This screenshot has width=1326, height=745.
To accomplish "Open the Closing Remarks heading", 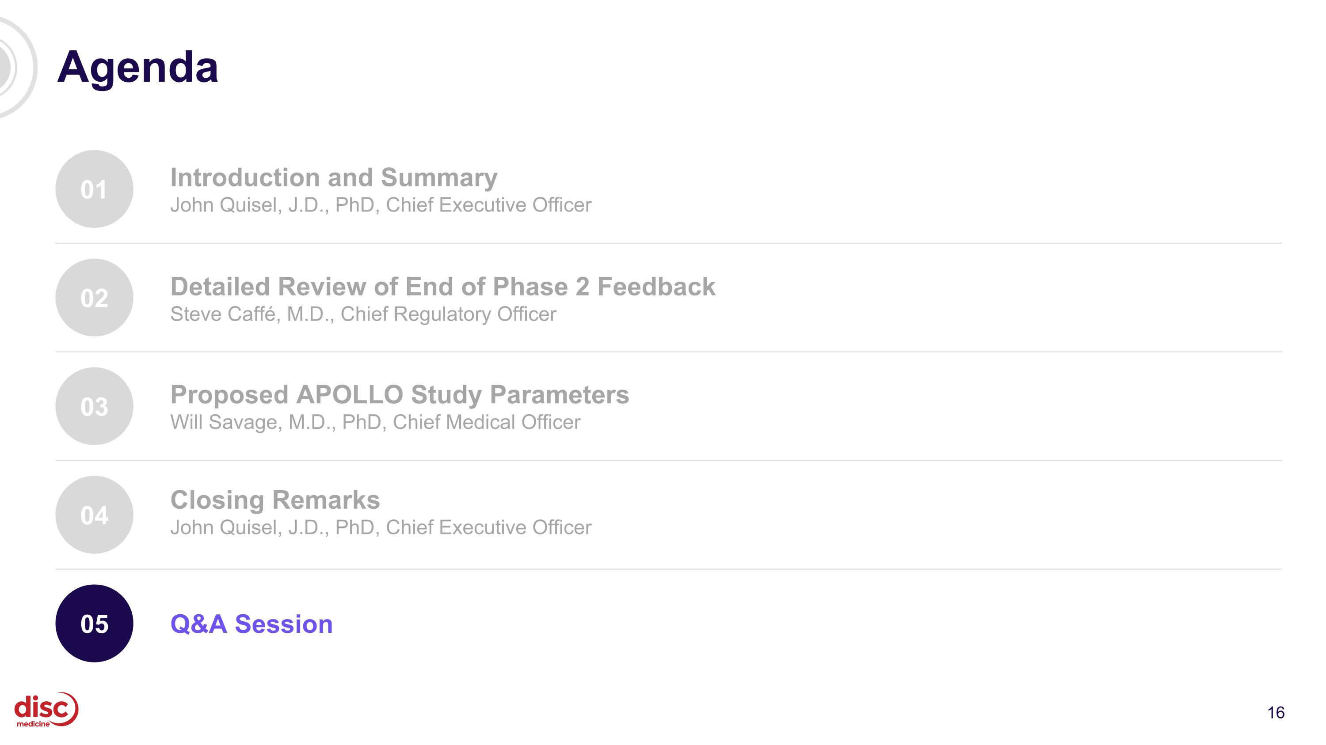I will [275, 500].
